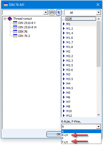This screenshot has width=103, height=145.
Task: Select size M1.7 in the list
Action: pos(69,42)
